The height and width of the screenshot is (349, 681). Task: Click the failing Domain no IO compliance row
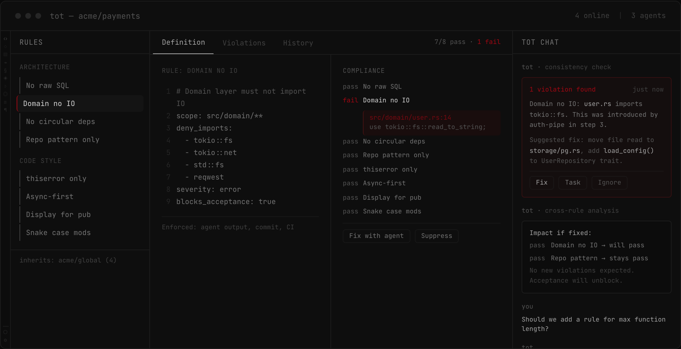click(421, 100)
